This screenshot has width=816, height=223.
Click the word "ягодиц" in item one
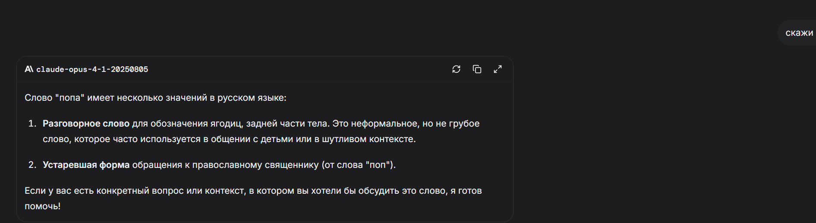[x=226, y=124]
